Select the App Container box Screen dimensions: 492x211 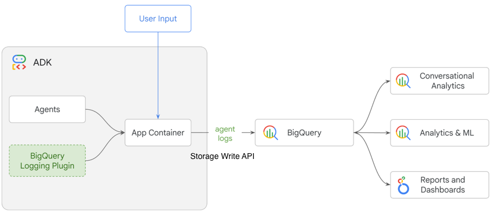(158, 132)
